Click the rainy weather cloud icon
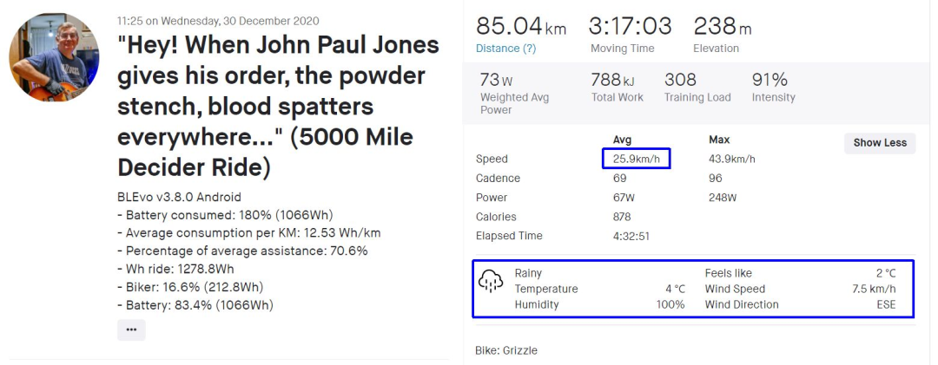Screen dimensions: 938x365 click(491, 281)
